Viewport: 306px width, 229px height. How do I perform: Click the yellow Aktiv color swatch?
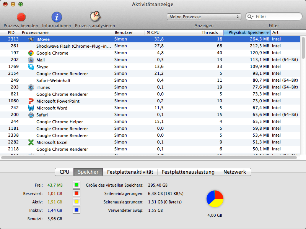pos(76,202)
